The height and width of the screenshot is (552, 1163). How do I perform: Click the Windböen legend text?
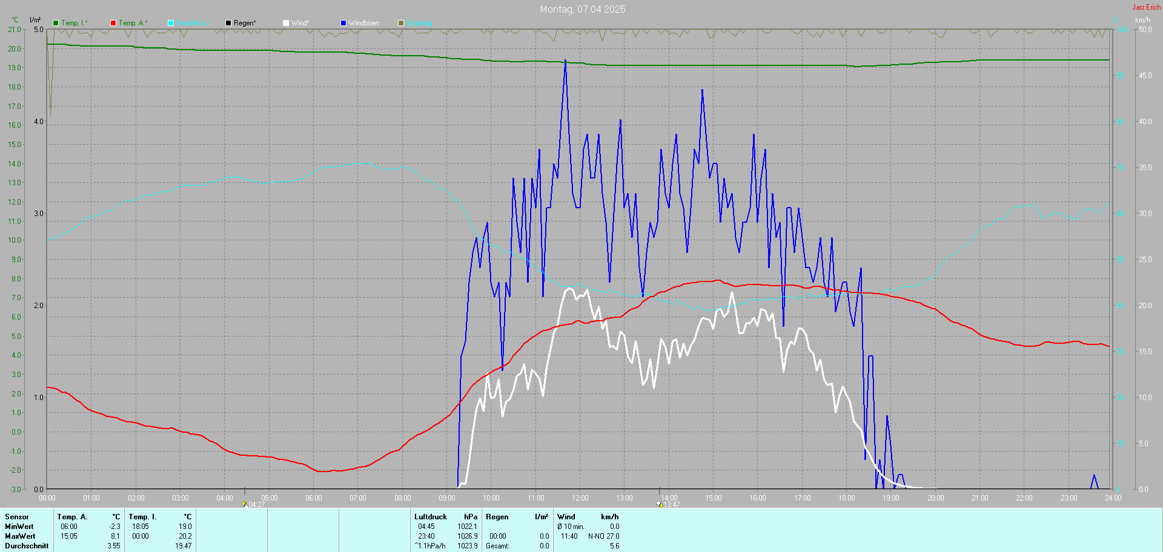[363, 23]
